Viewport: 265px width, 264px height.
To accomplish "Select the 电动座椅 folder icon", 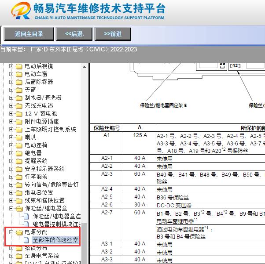I will [x=19, y=145].
